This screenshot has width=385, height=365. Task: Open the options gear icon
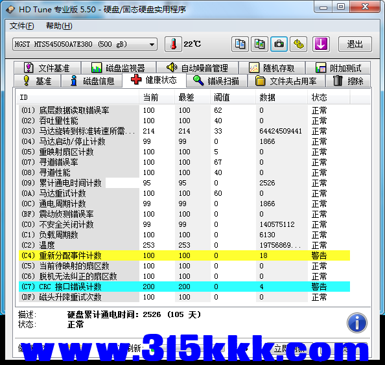298,44
